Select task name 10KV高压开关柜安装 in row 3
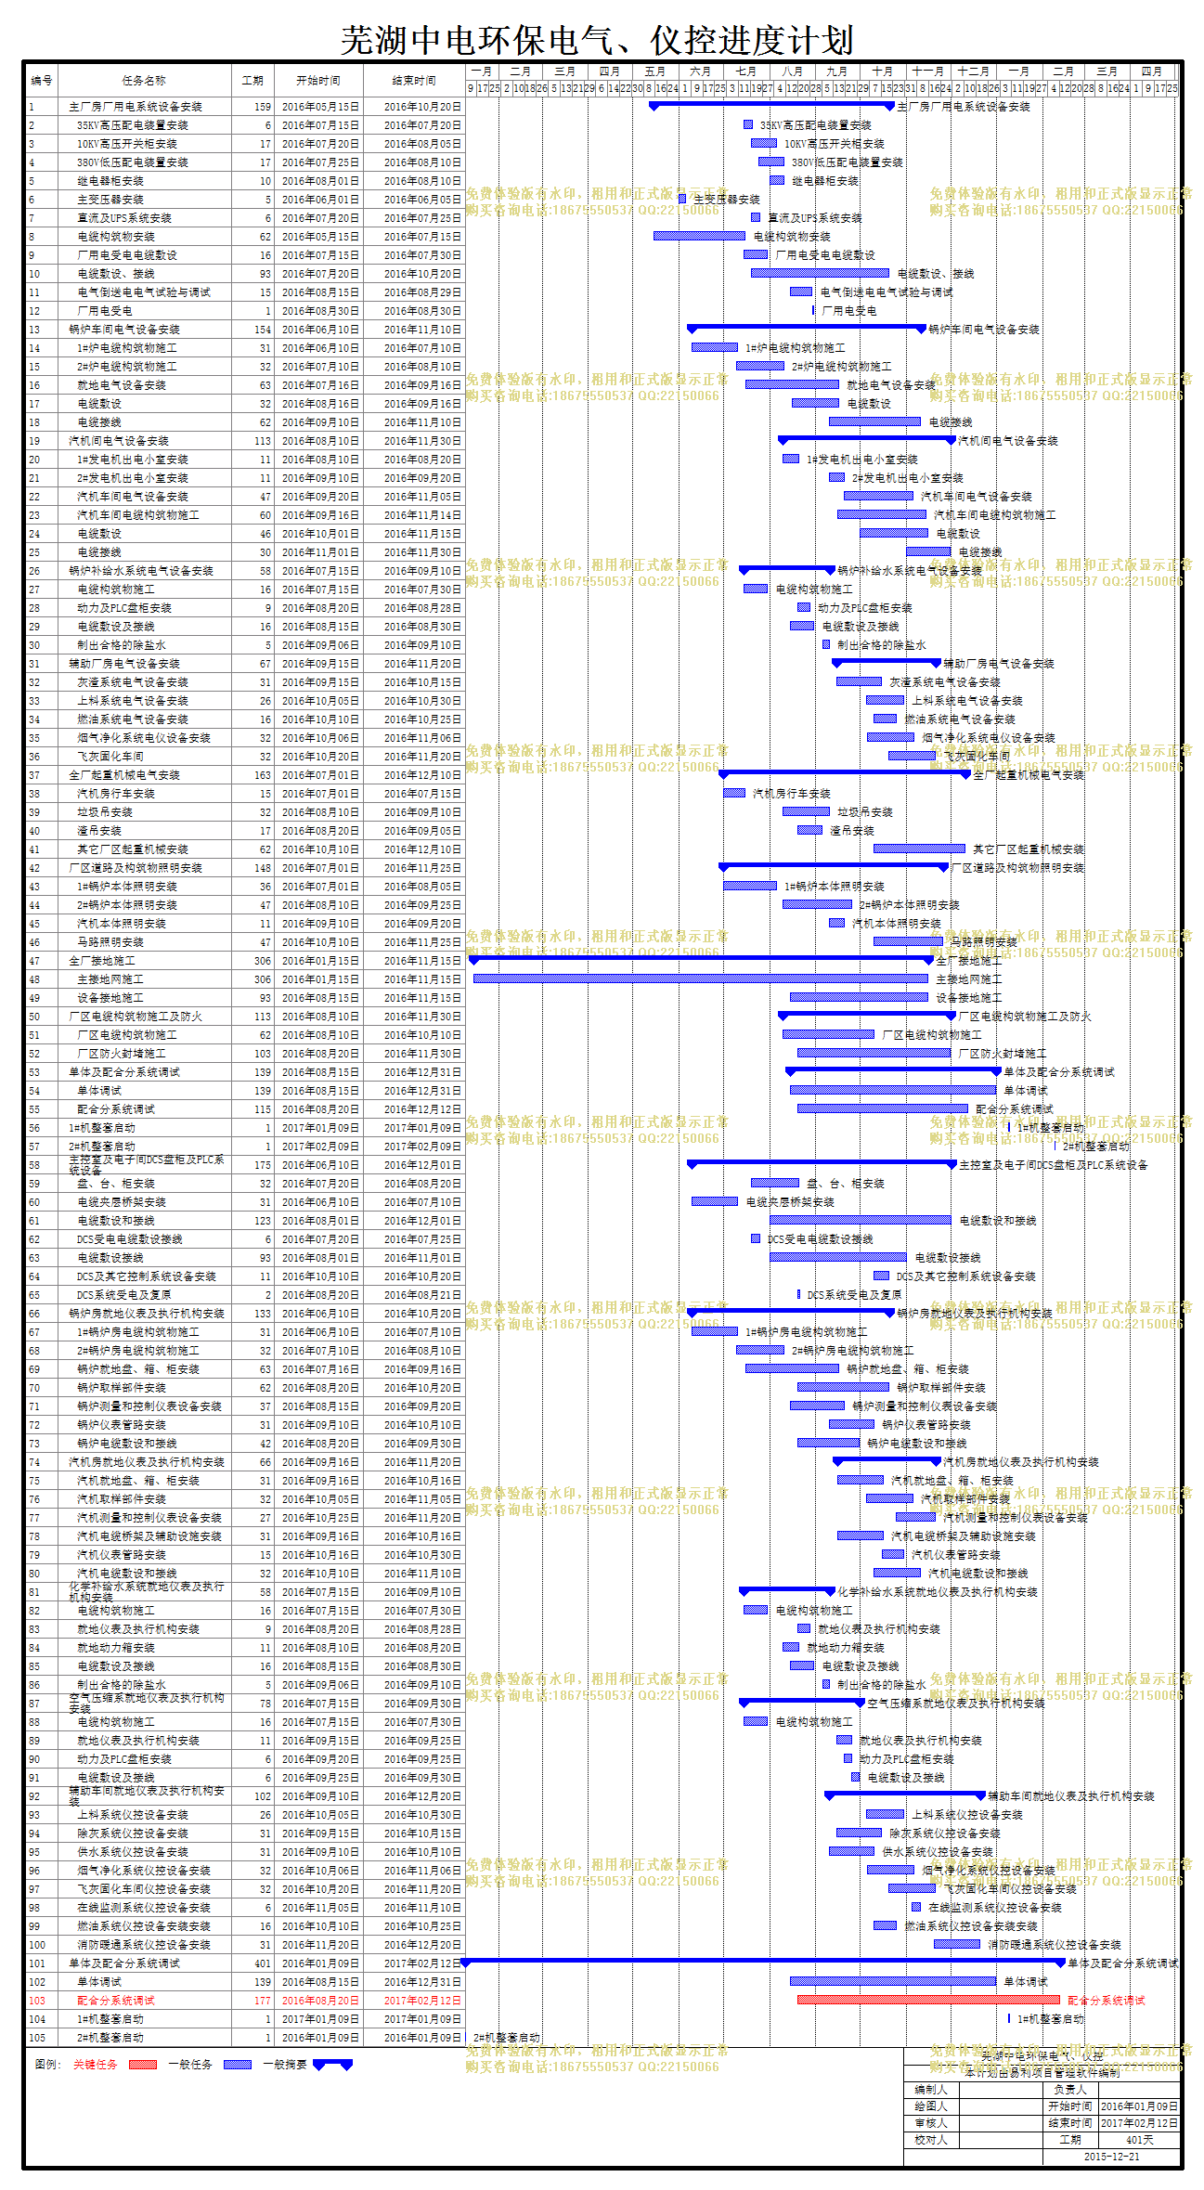This screenshot has width=1204, height=2190. 127,144
